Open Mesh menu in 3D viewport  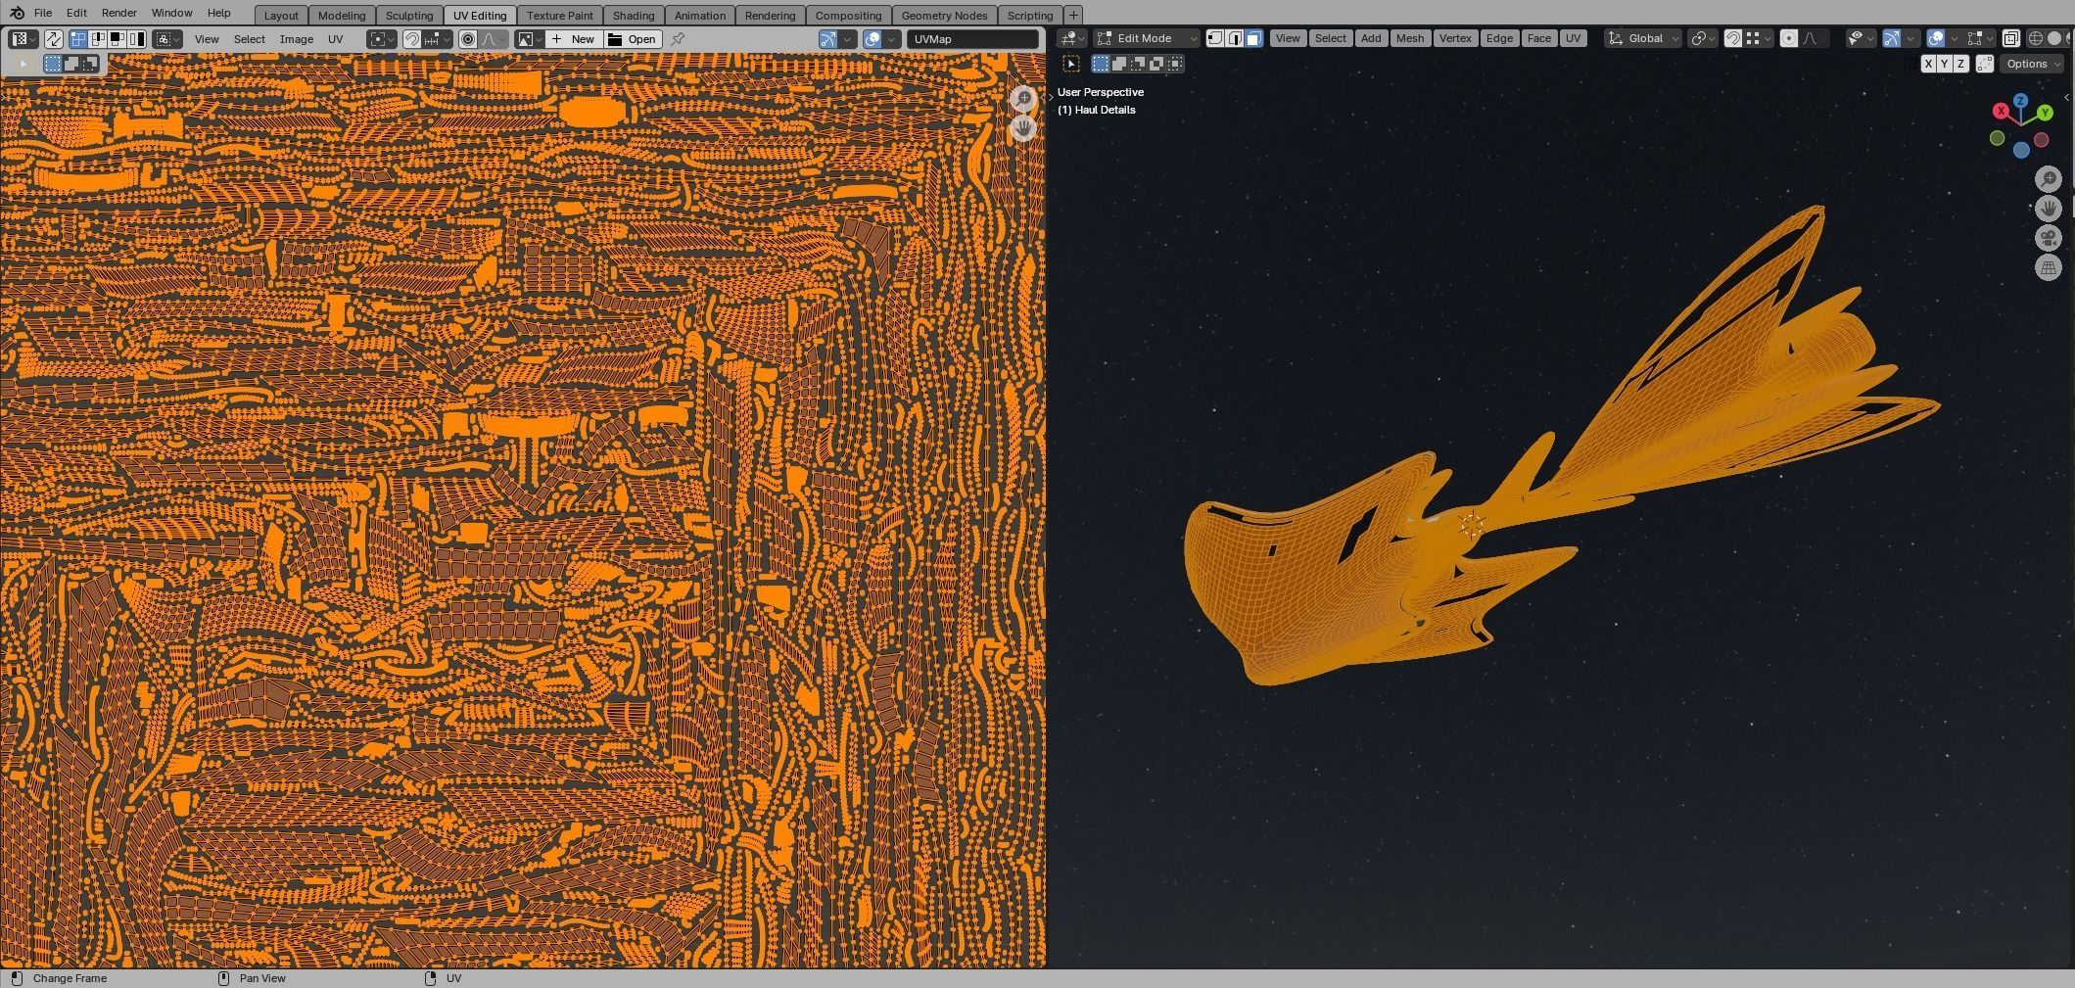click(1410, 38)
